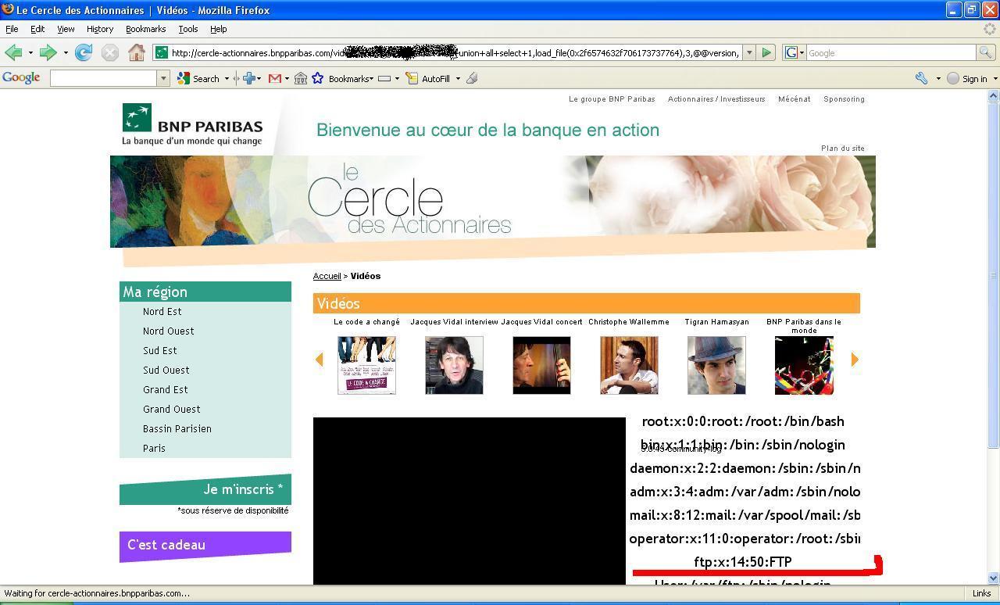Open the View menu
The image size is (1000, 605).
(66, 29)
